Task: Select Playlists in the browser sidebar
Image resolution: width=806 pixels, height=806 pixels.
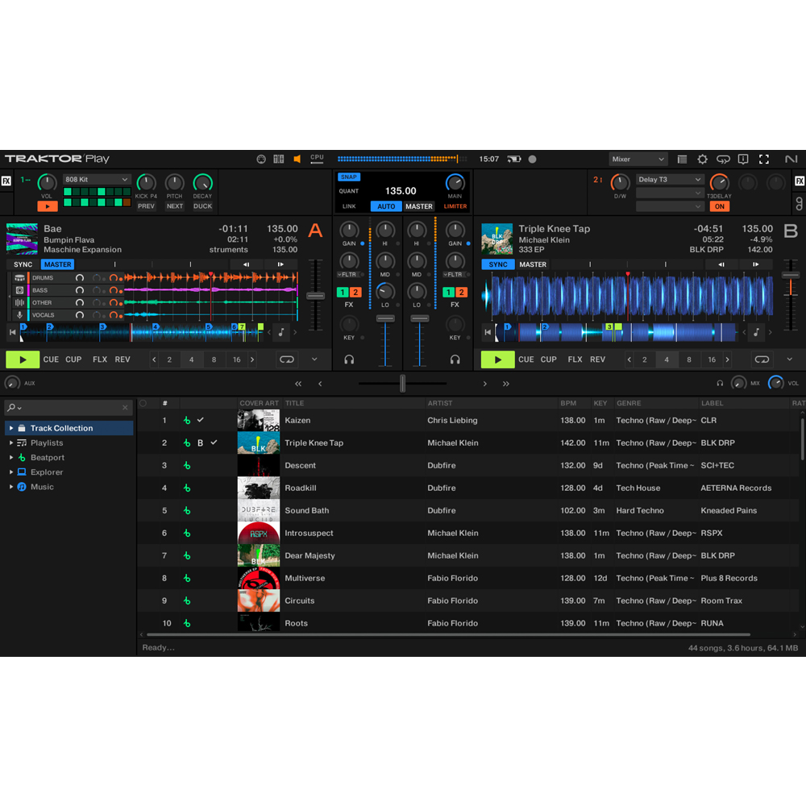Action: pyautogui.click(x=46, y=442)
